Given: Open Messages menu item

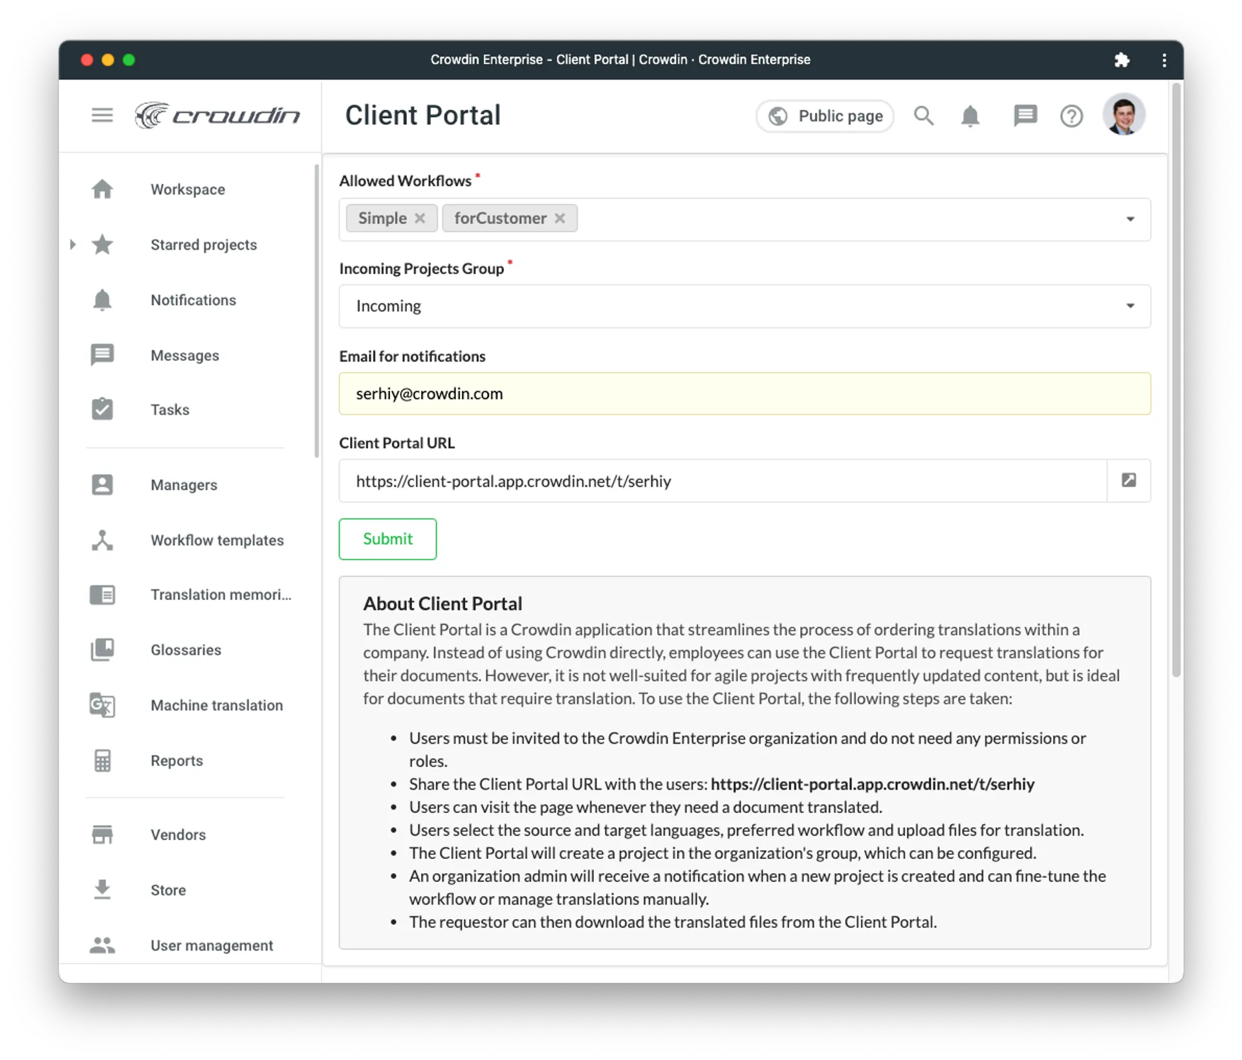Looking at the screenshot, I should (185, 356).
